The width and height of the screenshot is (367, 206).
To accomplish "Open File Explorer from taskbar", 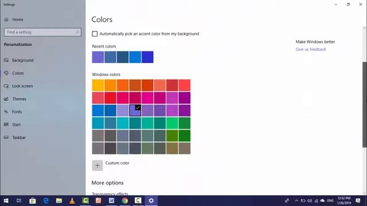I will click(x=59, y=201).
